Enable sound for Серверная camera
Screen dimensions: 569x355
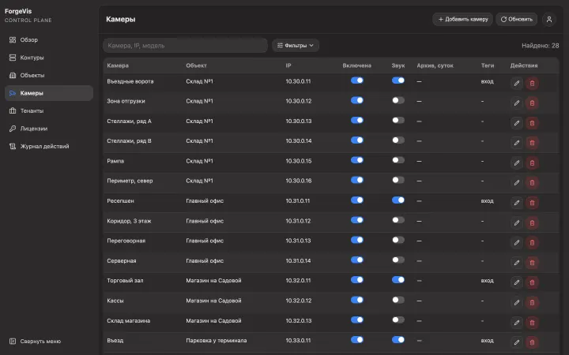coord(398,260)
